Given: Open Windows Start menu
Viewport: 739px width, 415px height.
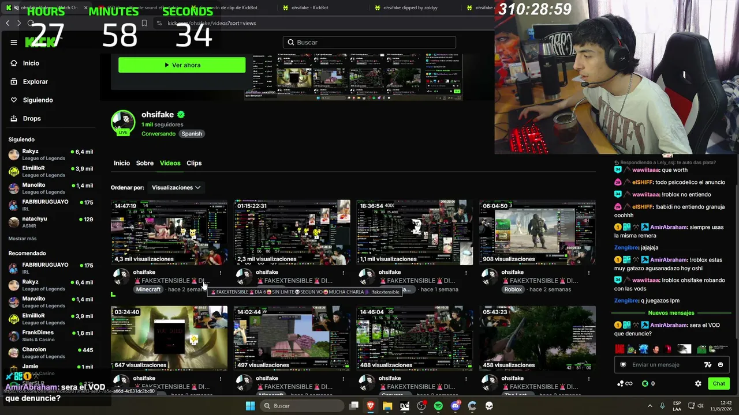Looking at the screenshot, I should (x=250, y=406).
